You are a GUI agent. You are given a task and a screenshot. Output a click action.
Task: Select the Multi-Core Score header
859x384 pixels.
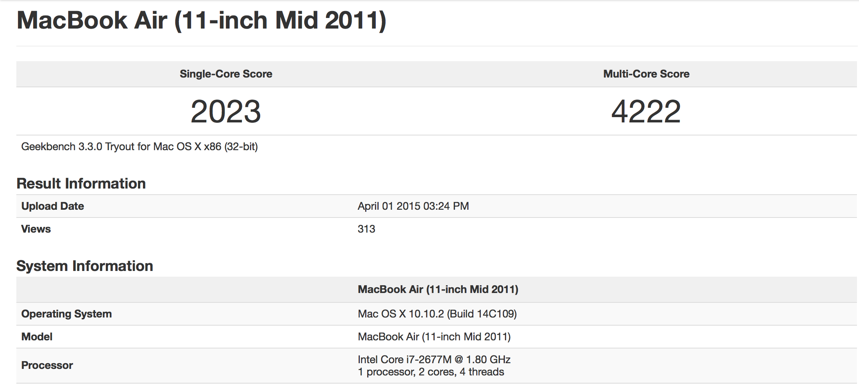(x=646, y=74)
